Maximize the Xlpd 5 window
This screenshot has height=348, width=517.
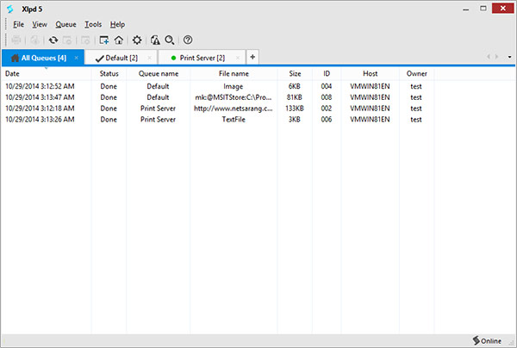point(483,9)
